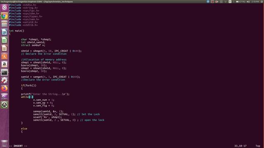Click the 'semop(semid, &v, 1);' line

click(48, 111)
